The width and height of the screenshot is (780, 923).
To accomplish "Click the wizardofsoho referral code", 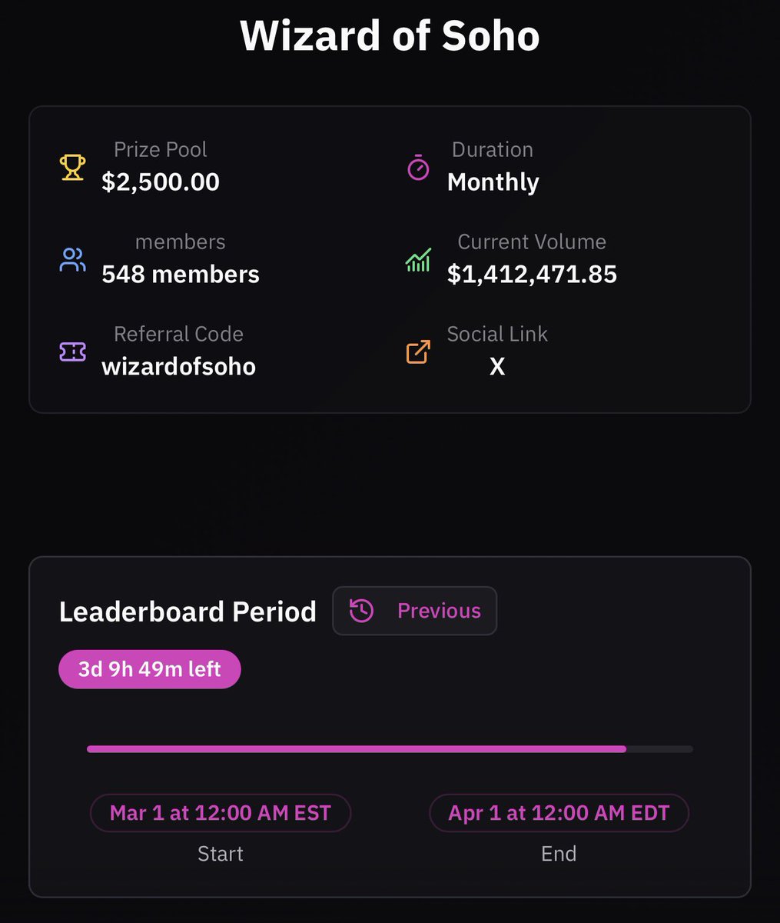I will 178,367.
